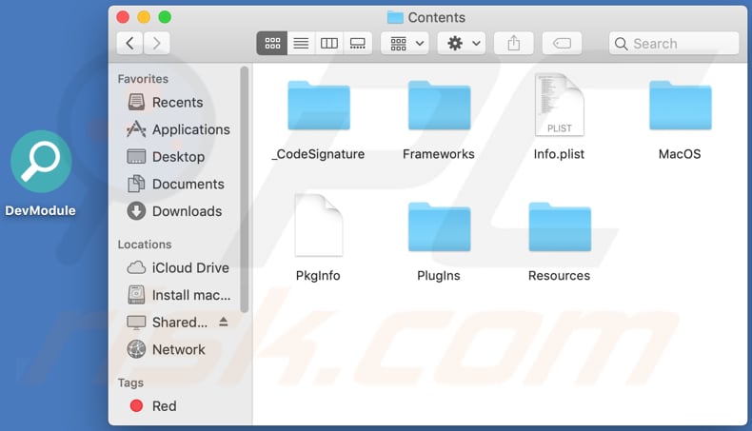The width and height of the screenshot is (752, 431).
Task: Select Downloads in the Favorites sidebar
Action: 187,211
